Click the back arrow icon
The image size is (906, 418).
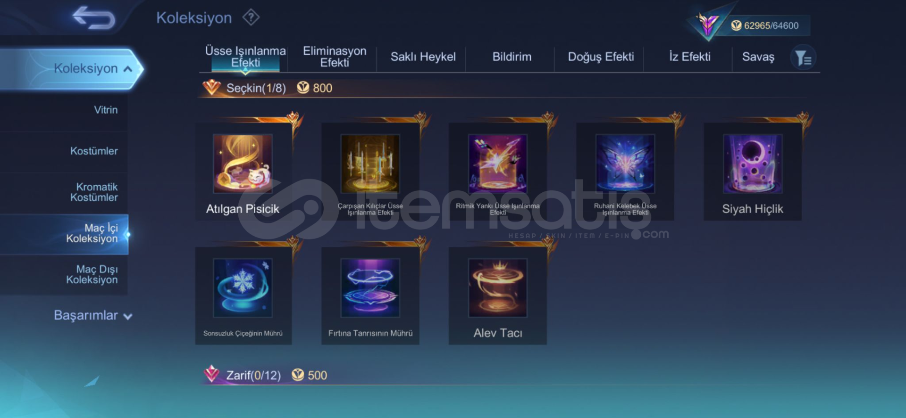pos(94,18)
